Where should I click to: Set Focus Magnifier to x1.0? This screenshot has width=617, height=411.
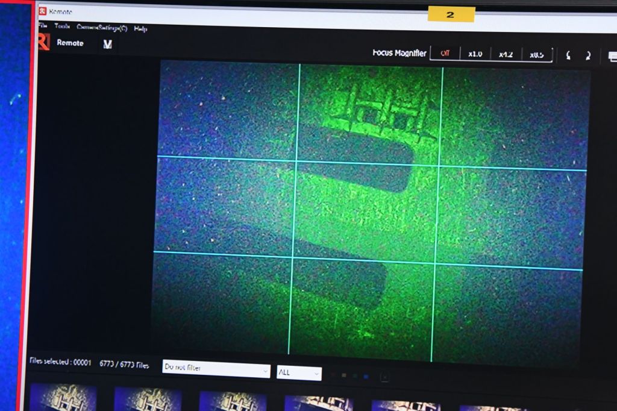coord(475,54)
